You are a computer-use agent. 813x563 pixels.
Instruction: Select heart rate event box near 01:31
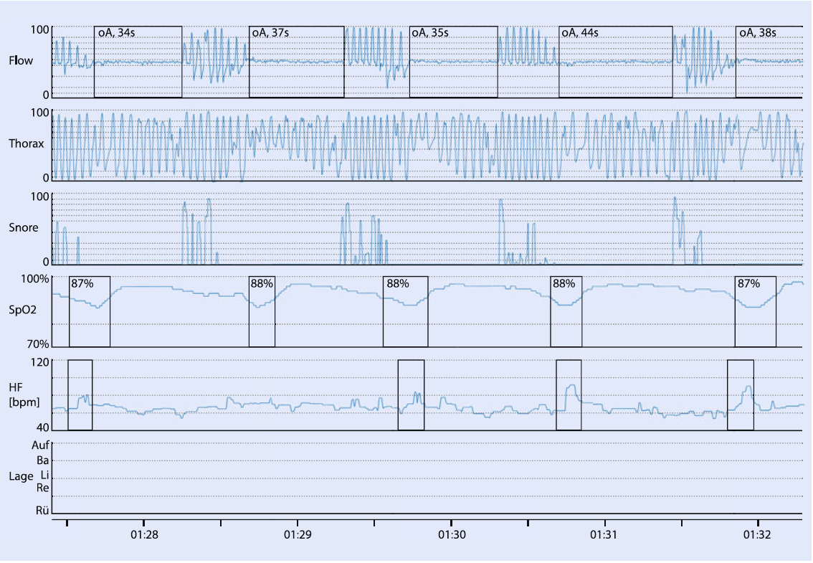[569, 395]
